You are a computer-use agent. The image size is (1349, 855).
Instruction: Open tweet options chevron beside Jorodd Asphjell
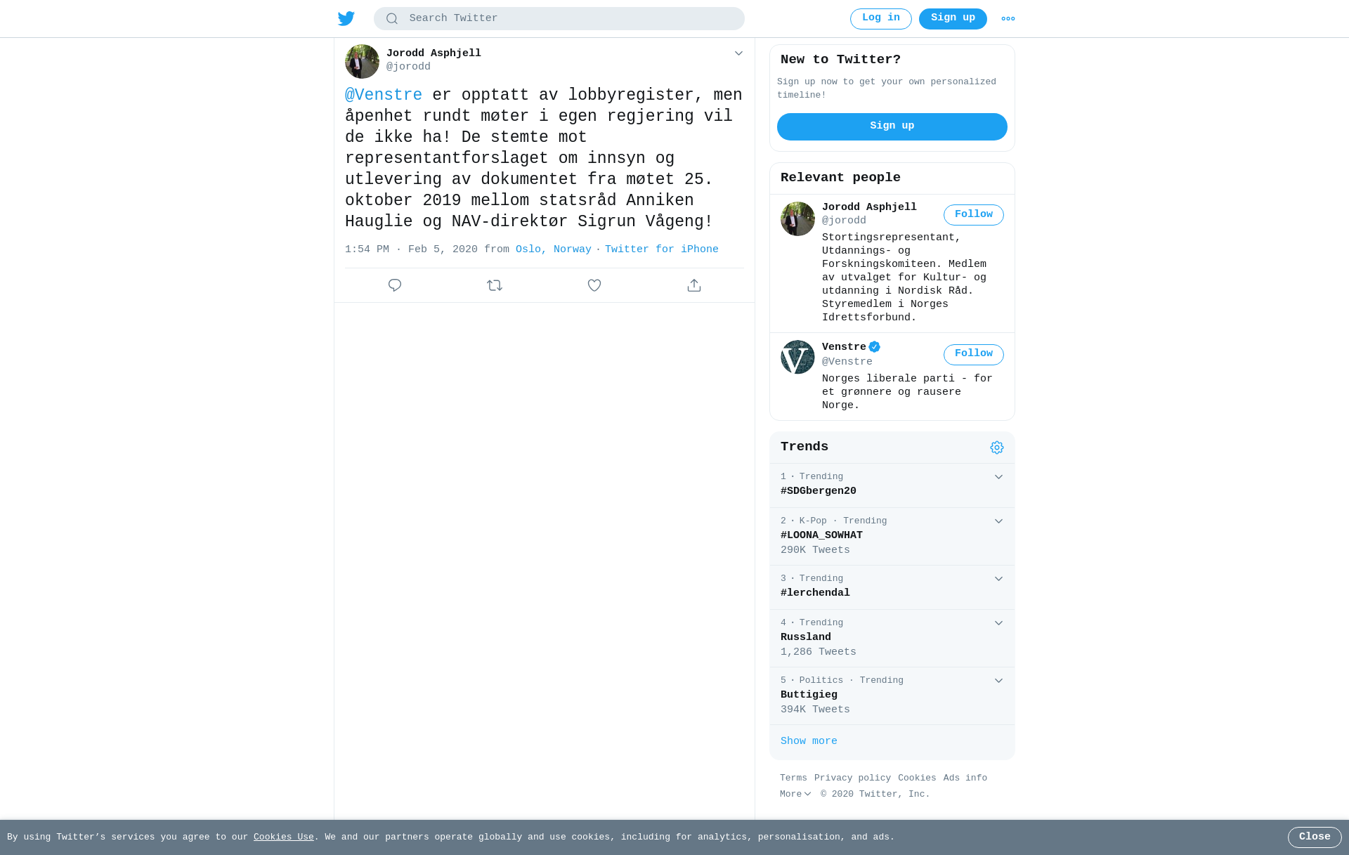coord(738,53)
